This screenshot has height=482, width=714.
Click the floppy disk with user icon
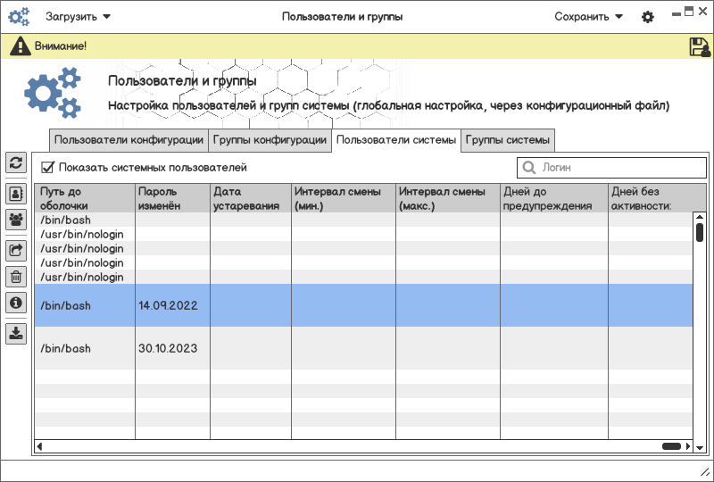coord(699,46)
